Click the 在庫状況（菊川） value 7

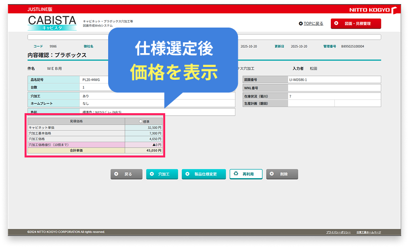pyautogui.click(x=291, y=96)
